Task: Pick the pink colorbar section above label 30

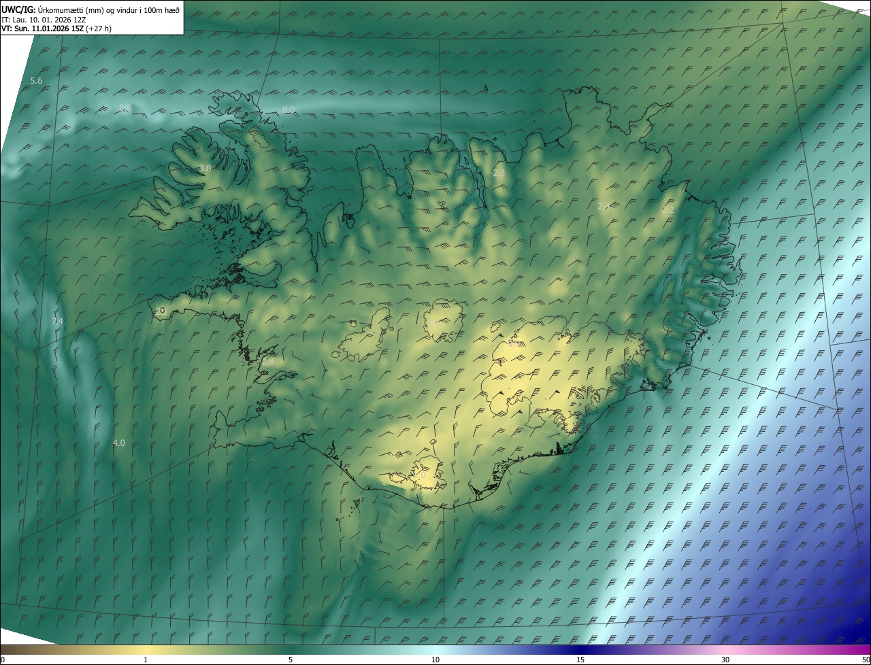Action: (x=725, y=650)
